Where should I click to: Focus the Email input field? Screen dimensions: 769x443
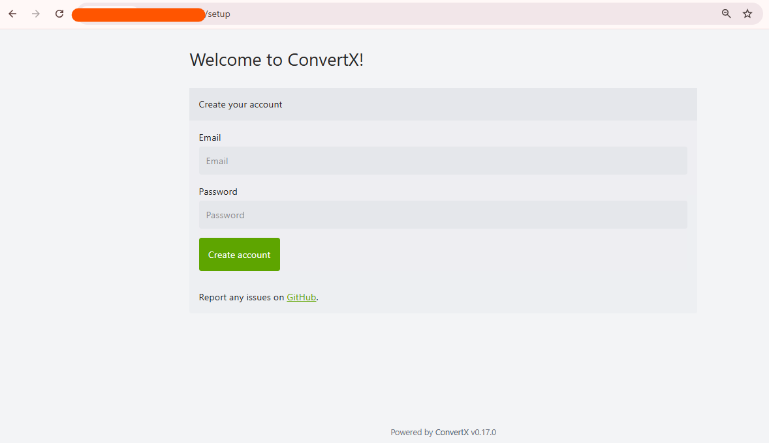[x=443, y=160]
